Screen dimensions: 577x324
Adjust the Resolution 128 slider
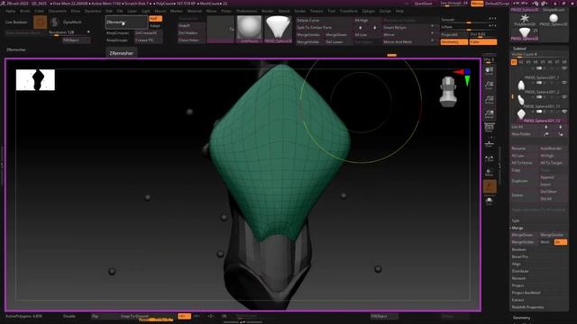[x=69, y=33]
